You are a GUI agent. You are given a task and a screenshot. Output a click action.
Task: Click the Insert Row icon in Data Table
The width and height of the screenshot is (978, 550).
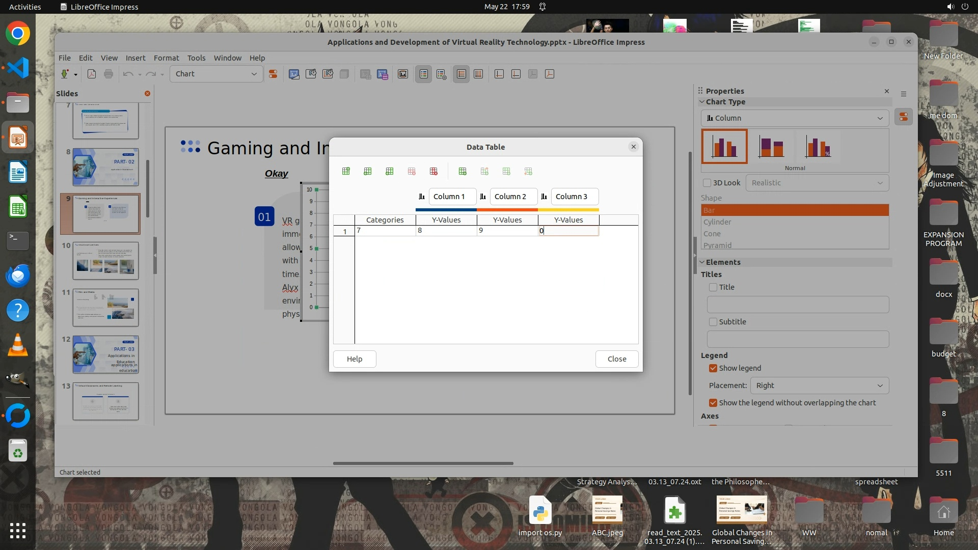coord(346,171)
